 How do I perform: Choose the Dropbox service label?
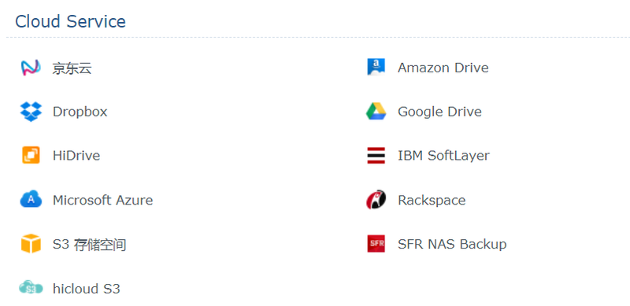point(80,112)
